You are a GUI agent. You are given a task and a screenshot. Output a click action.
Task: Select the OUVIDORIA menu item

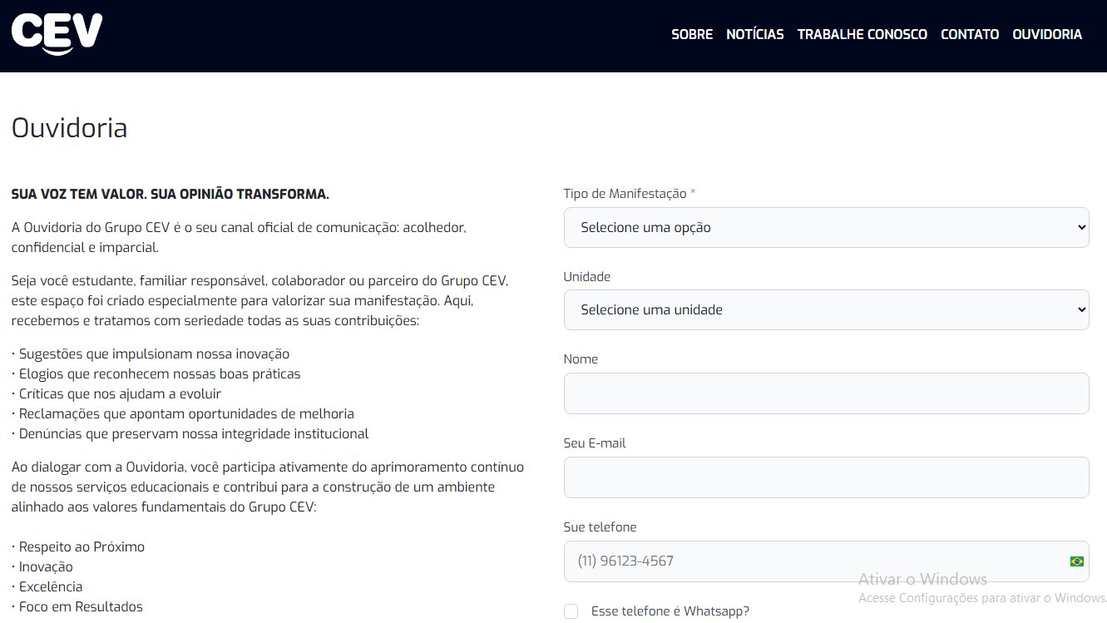(1047, 34)
